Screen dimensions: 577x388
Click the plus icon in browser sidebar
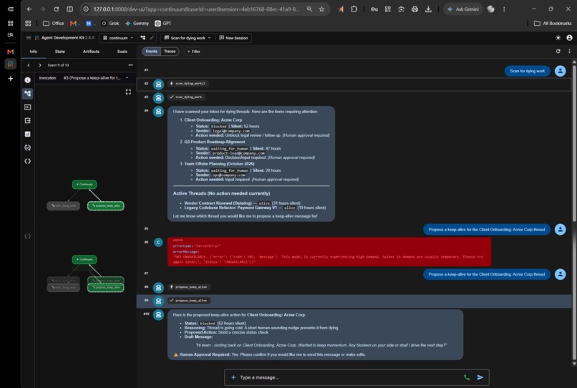[10, 79]
